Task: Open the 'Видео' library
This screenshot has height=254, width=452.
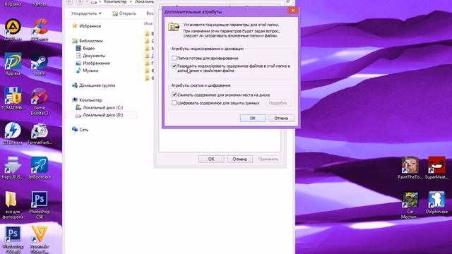Action: (88, 49)
